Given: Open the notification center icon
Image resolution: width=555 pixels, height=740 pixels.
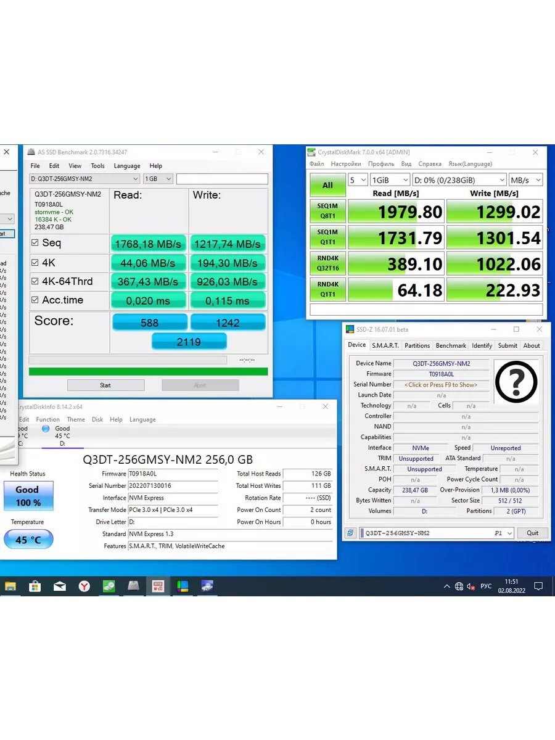Looking at the screenshot, I should coord(538,586).
